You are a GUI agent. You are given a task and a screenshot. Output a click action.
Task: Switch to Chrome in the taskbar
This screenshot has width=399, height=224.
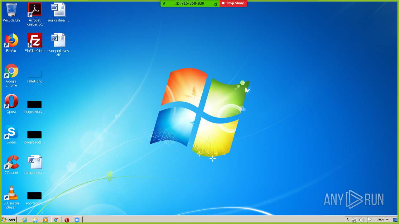56,220
